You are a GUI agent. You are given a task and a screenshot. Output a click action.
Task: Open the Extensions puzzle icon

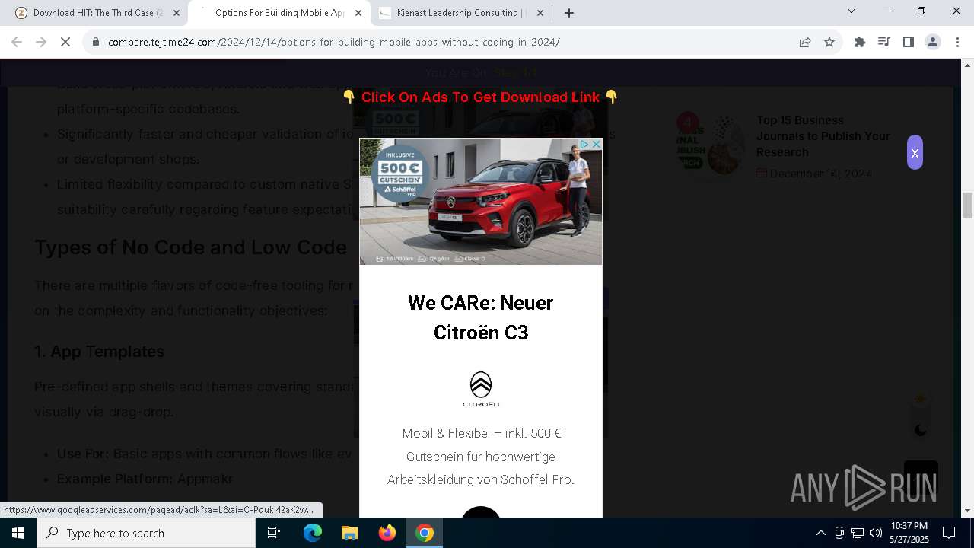pyautogui.click(x=860, y=42)
